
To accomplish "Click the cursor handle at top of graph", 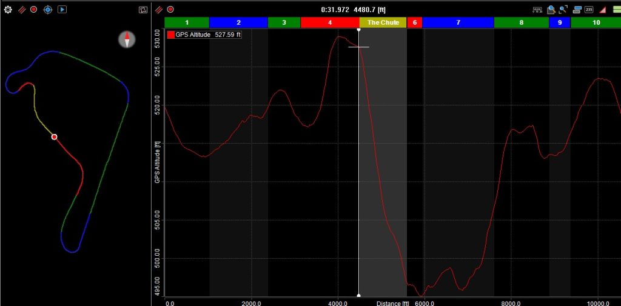I will [358, 30].
